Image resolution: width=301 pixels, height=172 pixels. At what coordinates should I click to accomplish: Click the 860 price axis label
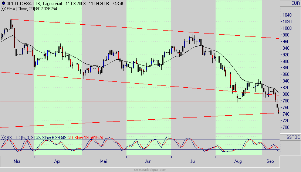pos(286,74)
